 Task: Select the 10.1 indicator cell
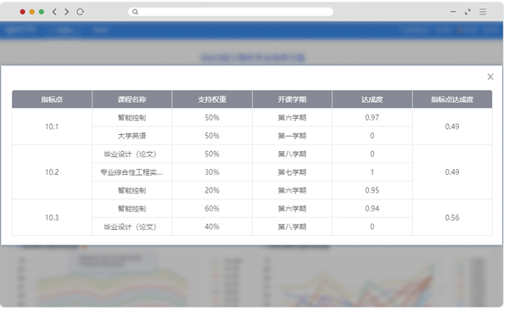52,126
